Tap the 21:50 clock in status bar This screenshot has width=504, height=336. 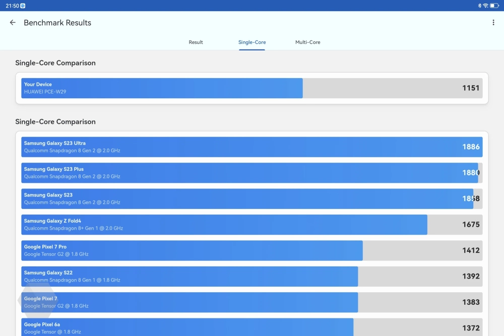[x=12, y=6]
